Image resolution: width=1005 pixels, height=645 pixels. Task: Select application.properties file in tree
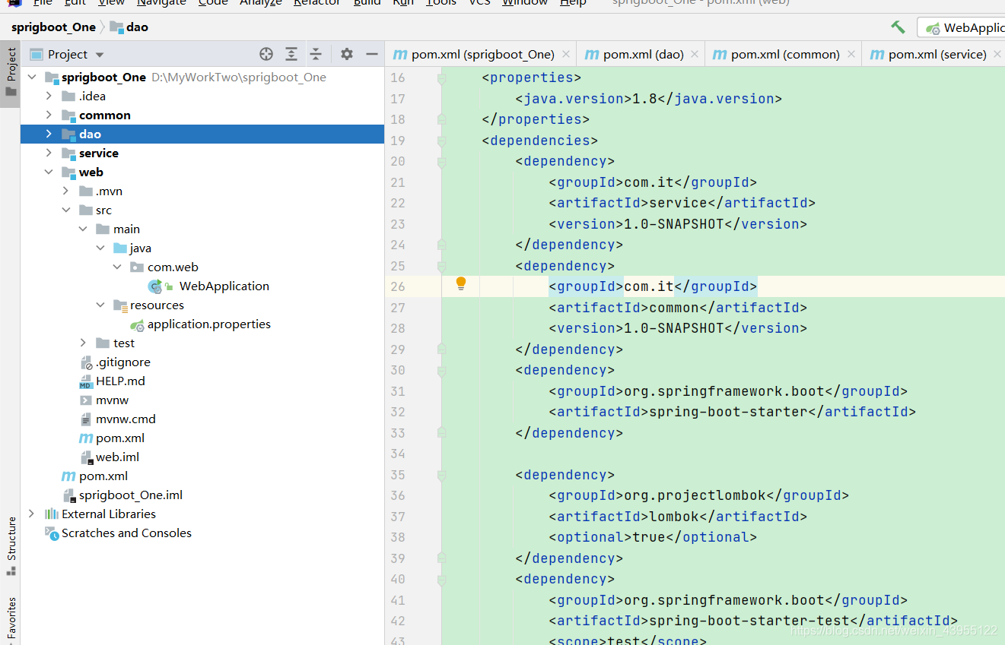point(208,324)
